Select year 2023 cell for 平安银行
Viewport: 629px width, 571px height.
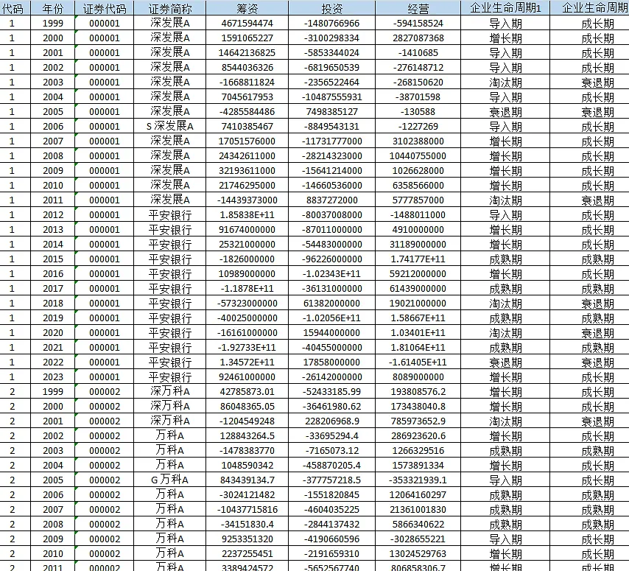pos(52,376)
